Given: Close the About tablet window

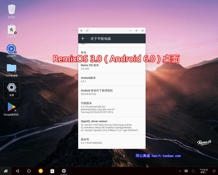Looking at the screenshot, I should 142,31.
